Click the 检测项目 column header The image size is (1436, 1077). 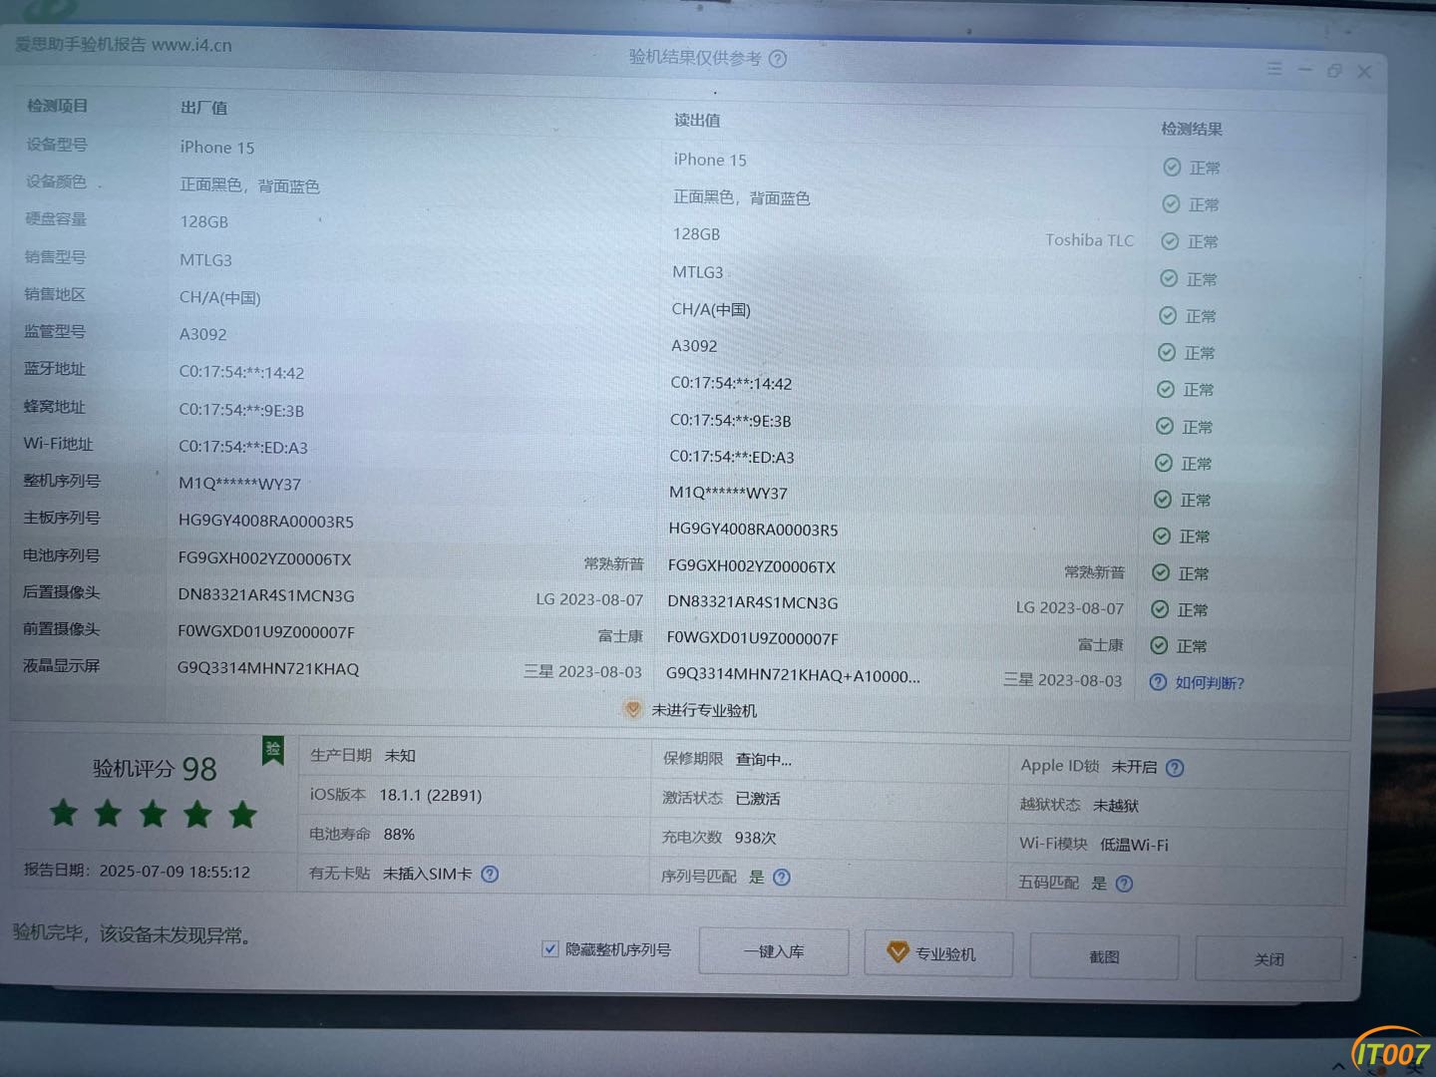pyautogui.click(x=57, y=106)
